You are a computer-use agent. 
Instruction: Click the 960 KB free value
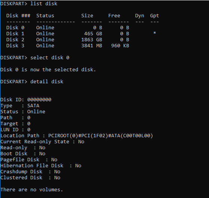tap(120, 46)
